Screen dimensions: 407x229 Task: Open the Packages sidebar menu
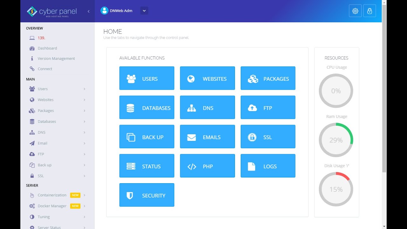(57, 111)
